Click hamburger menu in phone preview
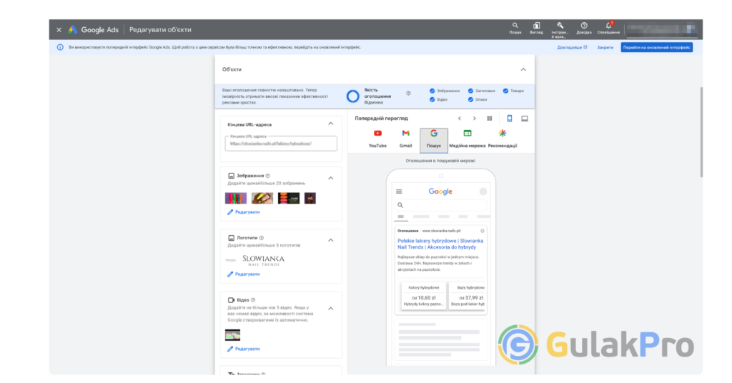The height and width of the screenshot is (383, 732). click(399, 191)
